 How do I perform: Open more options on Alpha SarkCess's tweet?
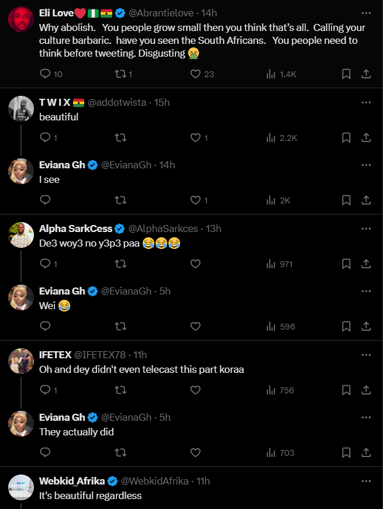366,228
